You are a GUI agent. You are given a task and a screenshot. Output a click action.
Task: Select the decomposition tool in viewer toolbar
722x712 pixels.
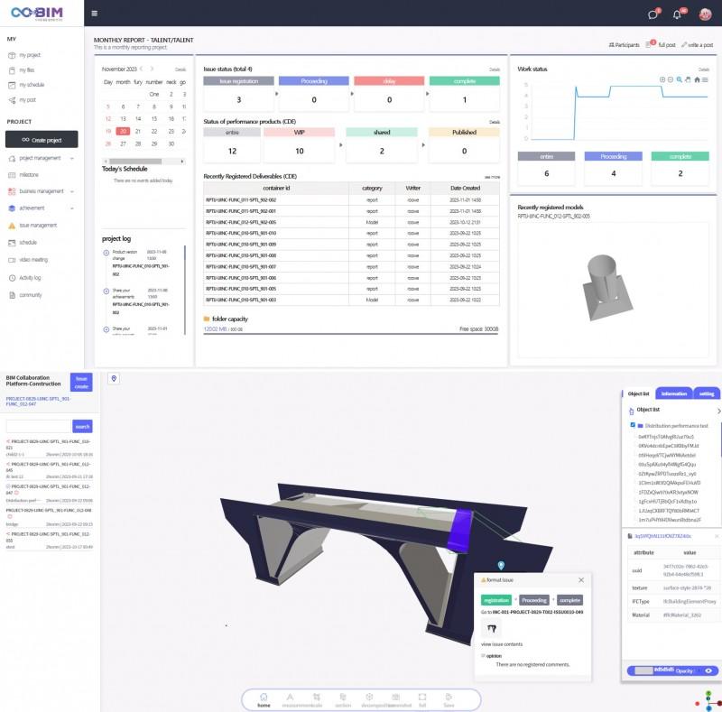(x=369, y=700)
